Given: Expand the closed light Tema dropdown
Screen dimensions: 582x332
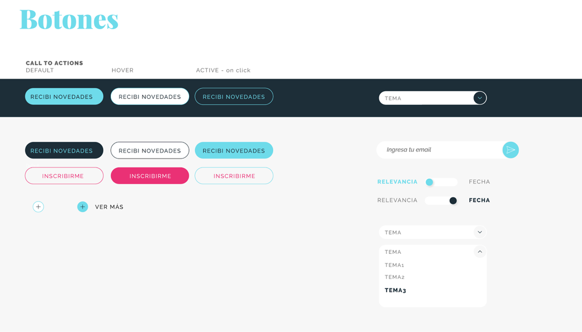Looking at the screenshot, I should [432, 232].
